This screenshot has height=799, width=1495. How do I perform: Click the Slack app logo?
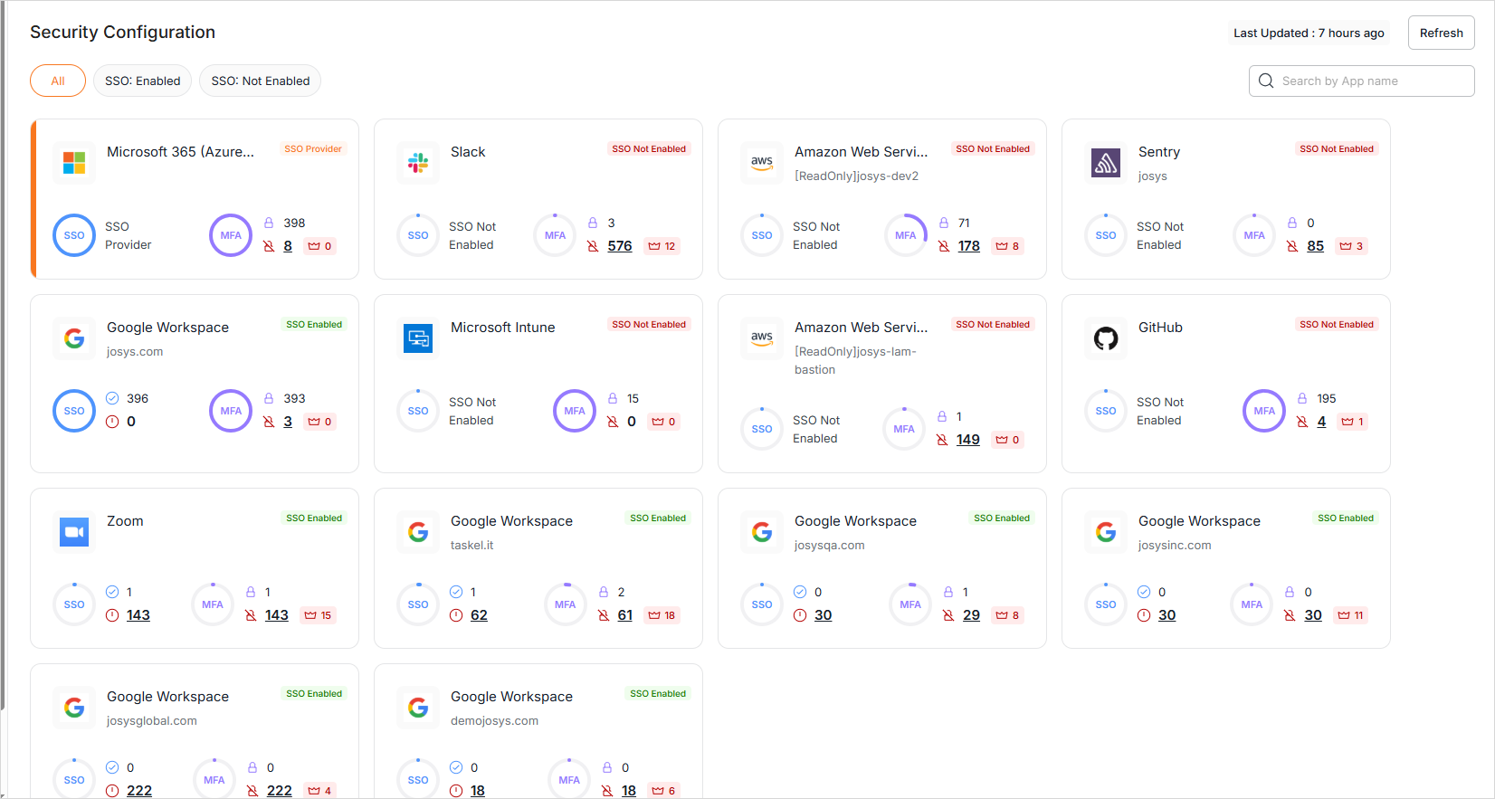418,163
